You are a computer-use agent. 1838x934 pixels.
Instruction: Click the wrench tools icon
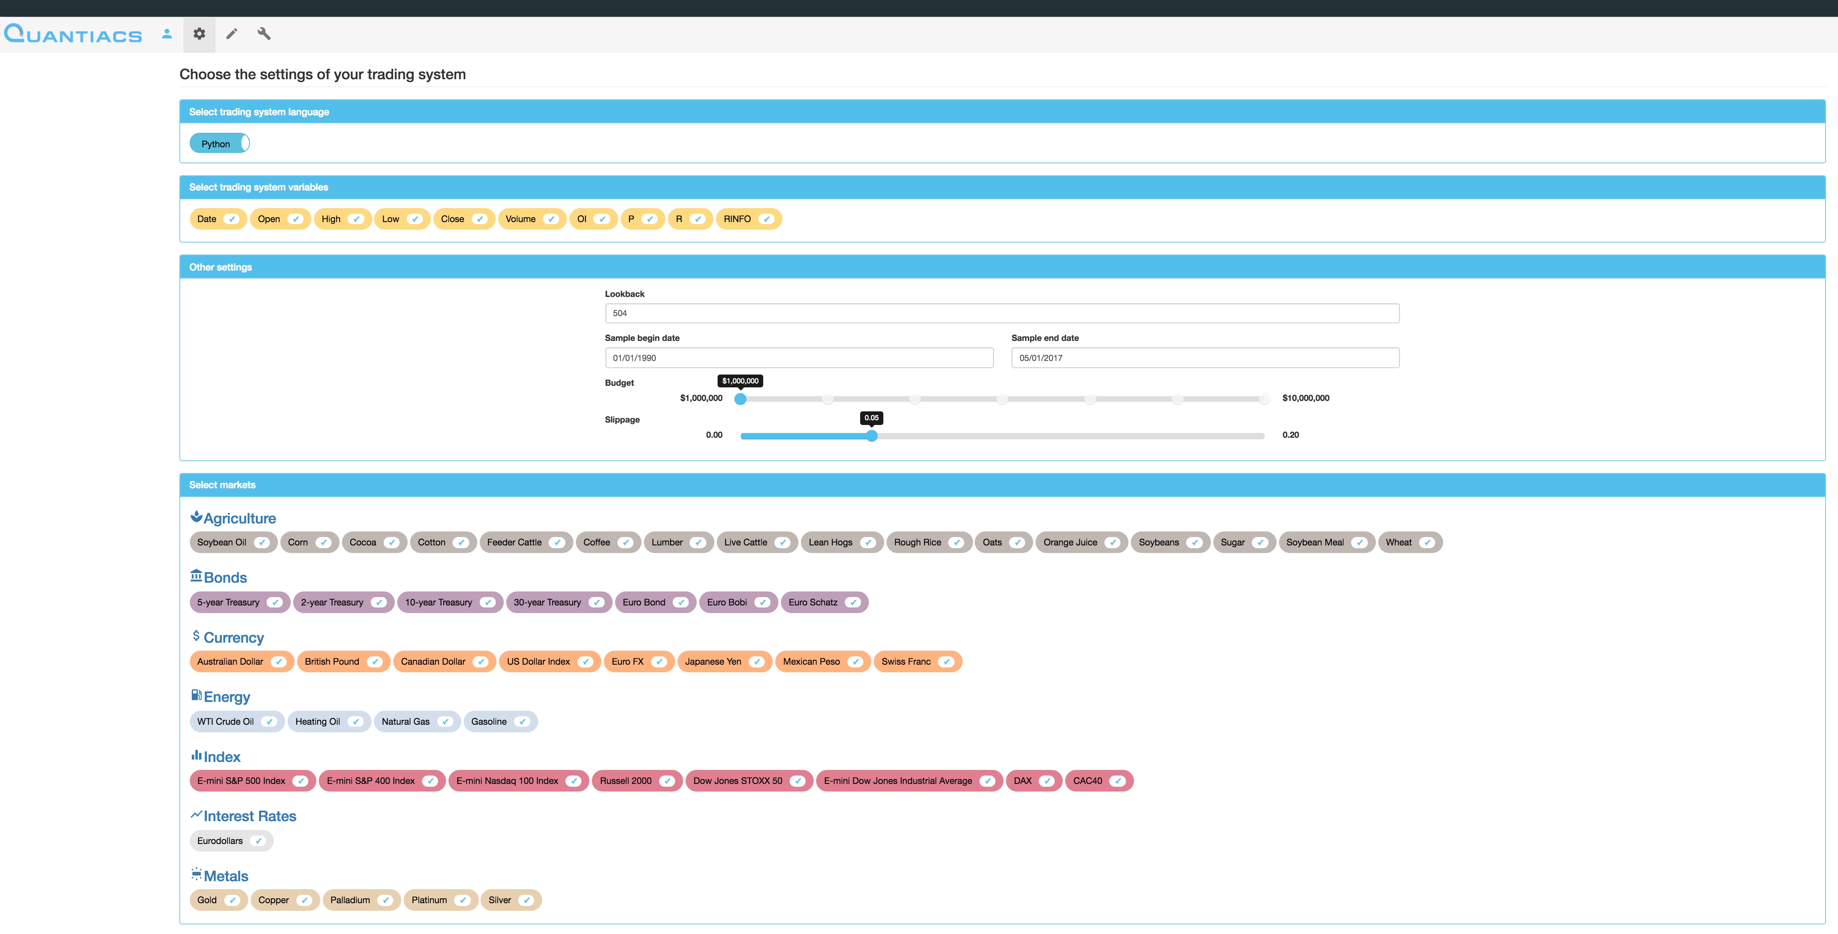coord(263,34)
